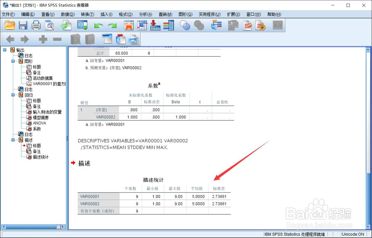Click the Insert Heading icon

107,39
